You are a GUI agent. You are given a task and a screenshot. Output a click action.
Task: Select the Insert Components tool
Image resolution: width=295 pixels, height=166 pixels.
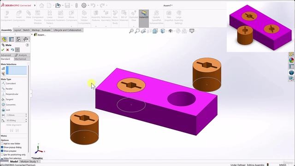pos(19,16)
